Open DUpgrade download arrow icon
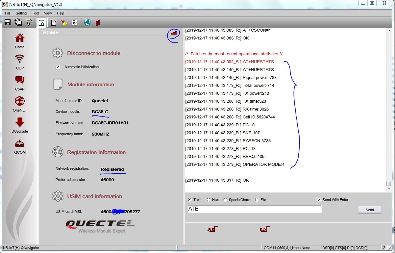Viewport: 395px width, 253px height. click(x=20, y=125)
